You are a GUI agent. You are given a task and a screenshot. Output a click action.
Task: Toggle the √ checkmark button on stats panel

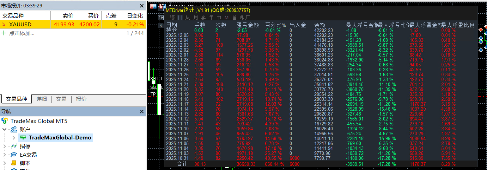pos(161,25)
